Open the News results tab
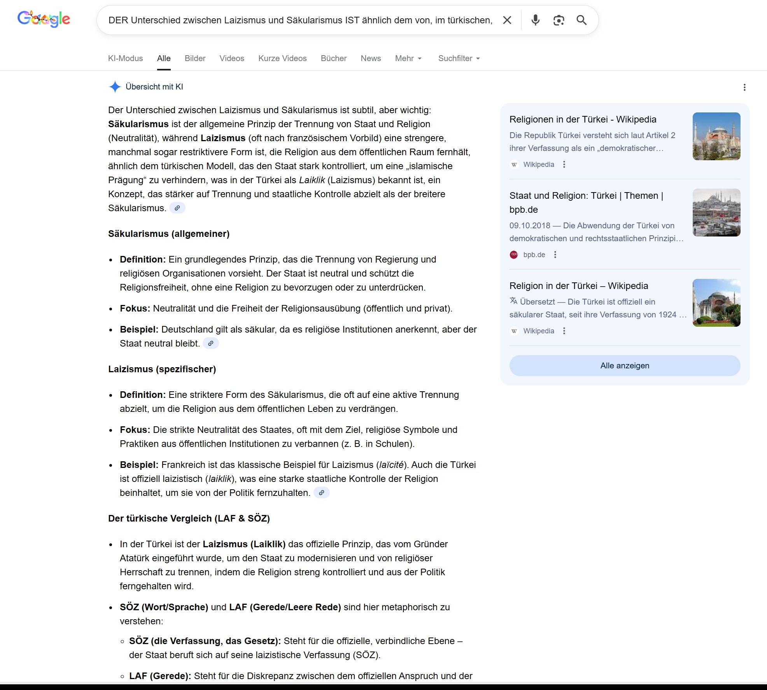This screenshot has height=690, width=767. (371, 58)
